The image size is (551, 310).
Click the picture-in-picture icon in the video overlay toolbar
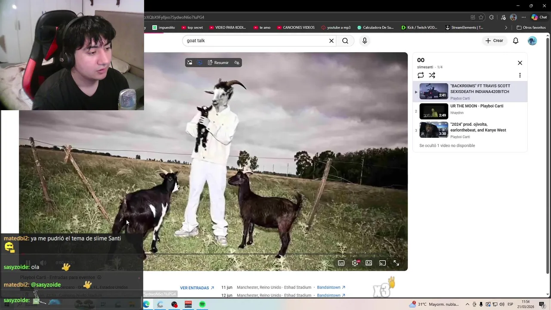point(189,62)
